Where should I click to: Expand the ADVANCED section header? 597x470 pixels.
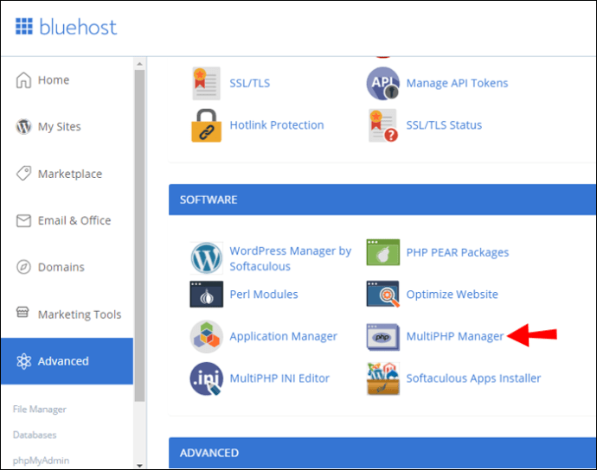(382, 453)
